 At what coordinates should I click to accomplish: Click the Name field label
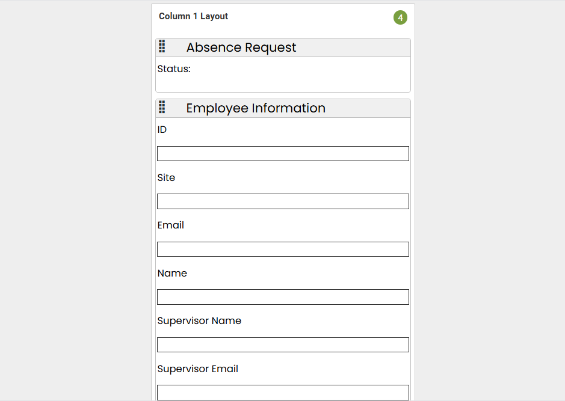click(x=172, y=273)
